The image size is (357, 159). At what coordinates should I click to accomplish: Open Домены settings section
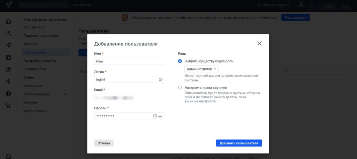click(30, 44)
